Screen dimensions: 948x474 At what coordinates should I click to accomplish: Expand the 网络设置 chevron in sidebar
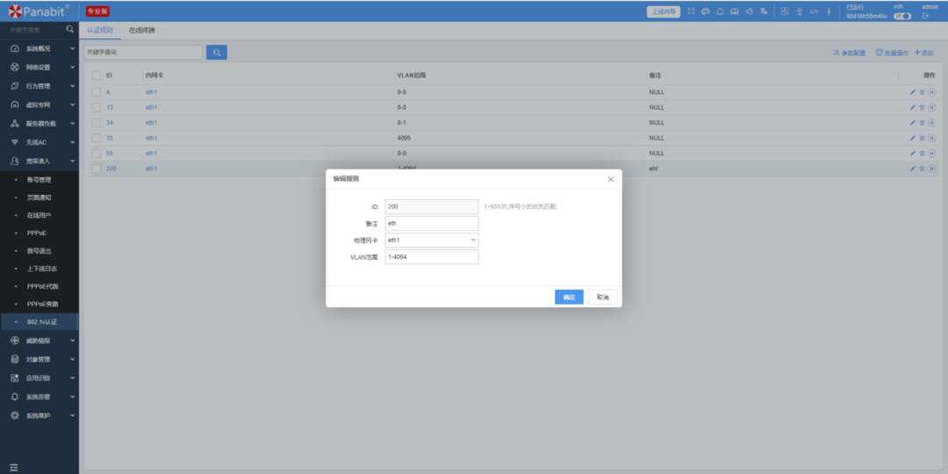(x=73, y=67)
